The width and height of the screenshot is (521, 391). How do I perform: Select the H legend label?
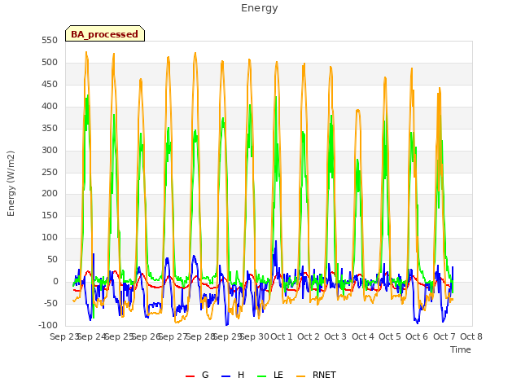click(241, 375)
